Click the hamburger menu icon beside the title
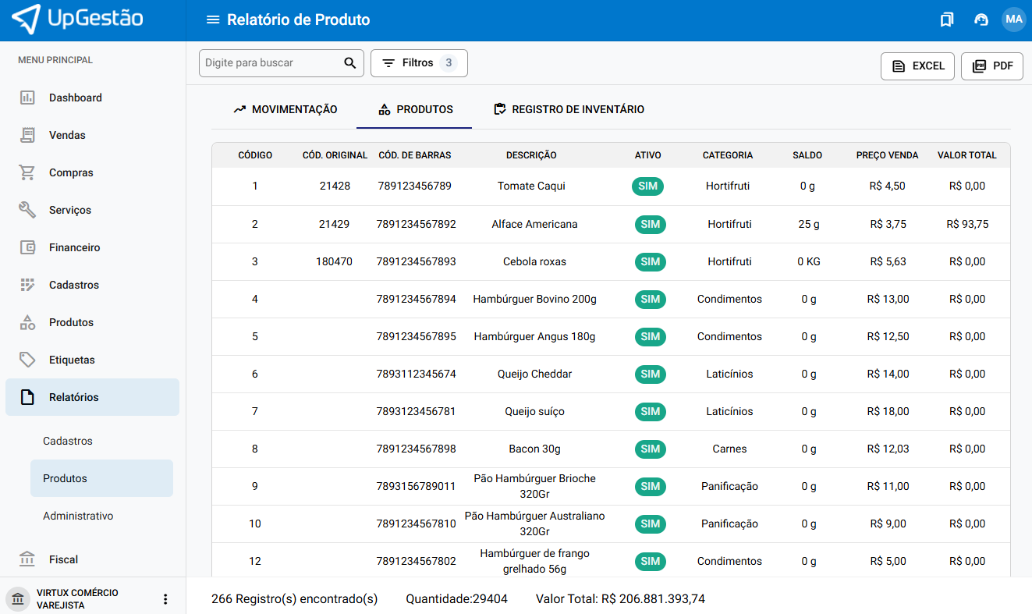1032x614 pixels. (x=212, y=20)
